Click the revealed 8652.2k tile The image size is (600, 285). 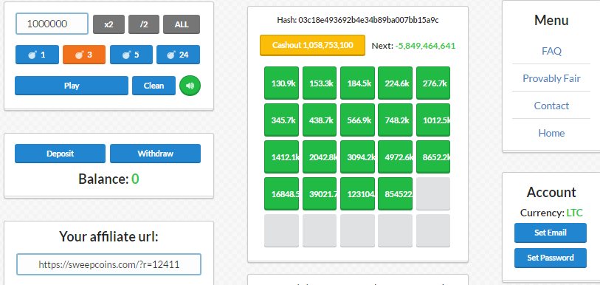(433, 157)
